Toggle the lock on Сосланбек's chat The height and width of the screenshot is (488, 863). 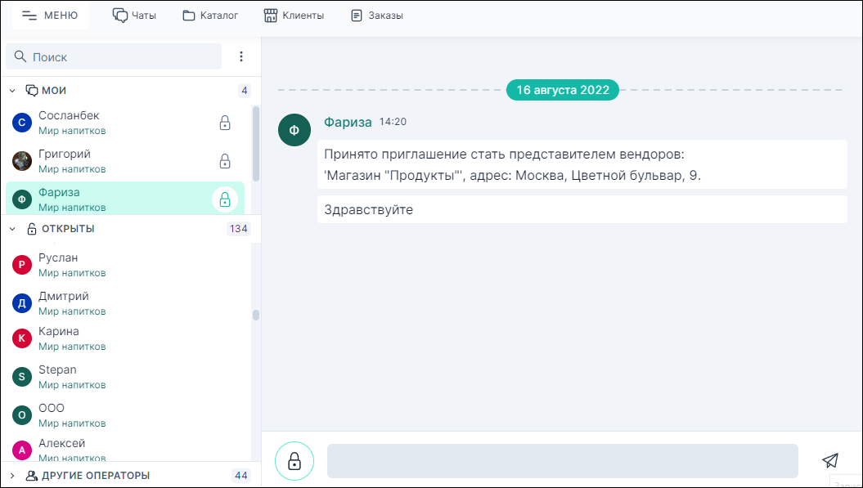click(x=225, y=123)
